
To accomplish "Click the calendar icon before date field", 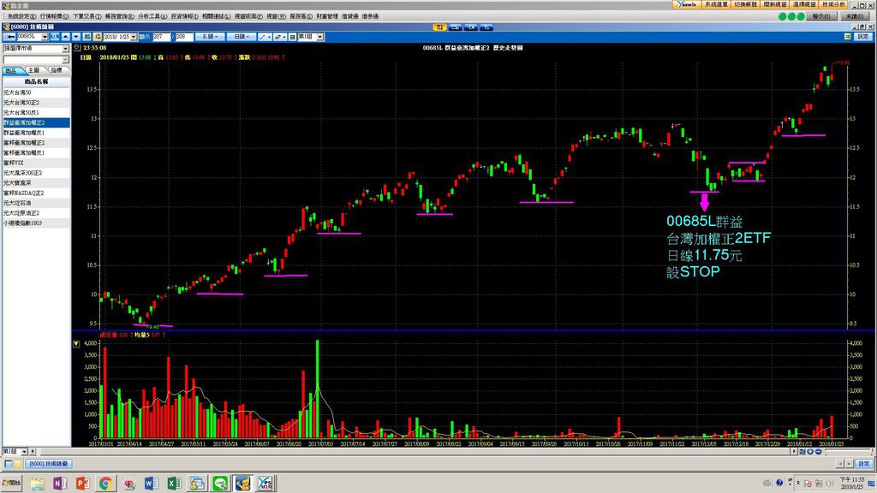I will coord(98,37).
